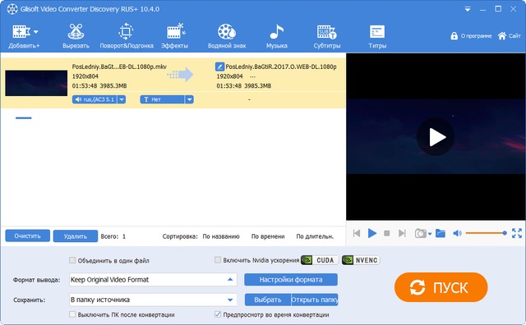Uncheck Предпросмотр во время конвертации checkbox

218,314
